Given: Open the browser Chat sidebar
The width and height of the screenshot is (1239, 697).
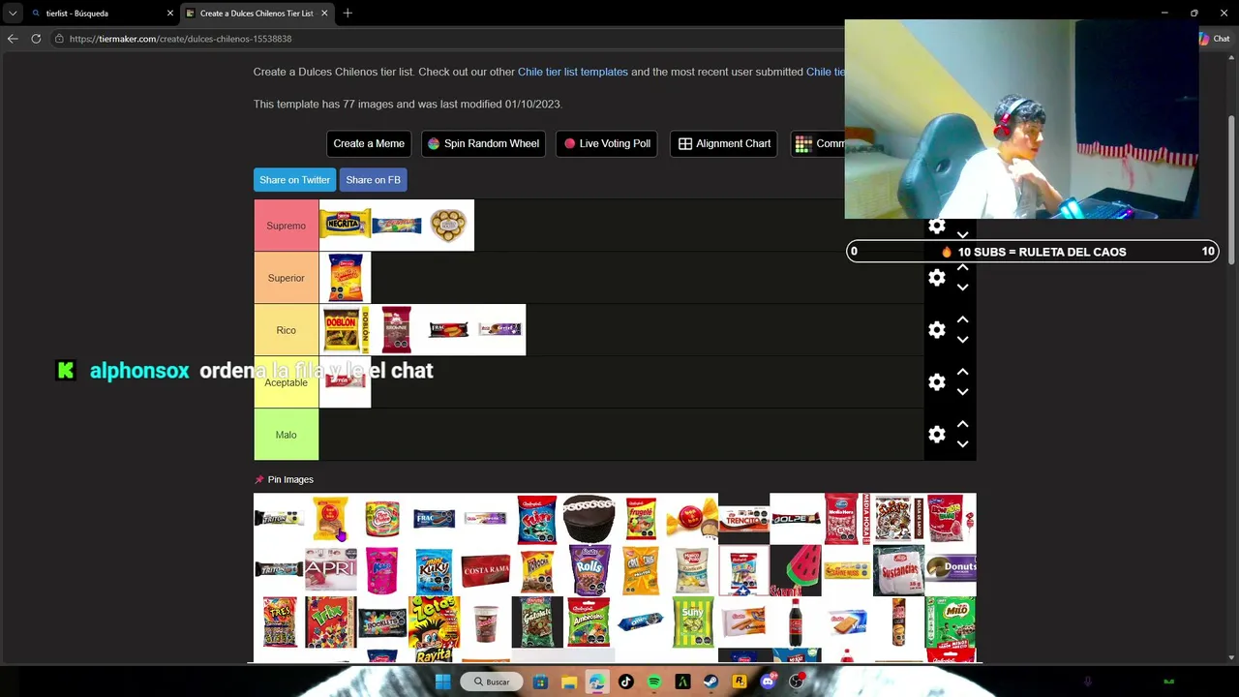Looking at the screenshot, I should [1215, 39].
